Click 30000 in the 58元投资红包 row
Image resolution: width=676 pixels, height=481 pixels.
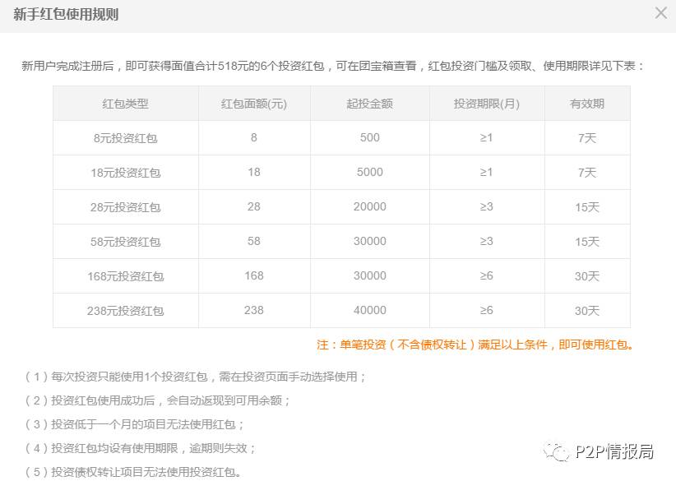(370, 241)
